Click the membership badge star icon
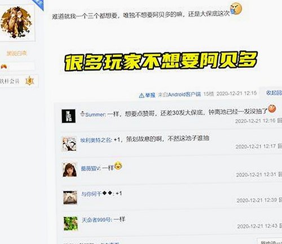This screenshot has width=282, height=244. tap(30, 81)
